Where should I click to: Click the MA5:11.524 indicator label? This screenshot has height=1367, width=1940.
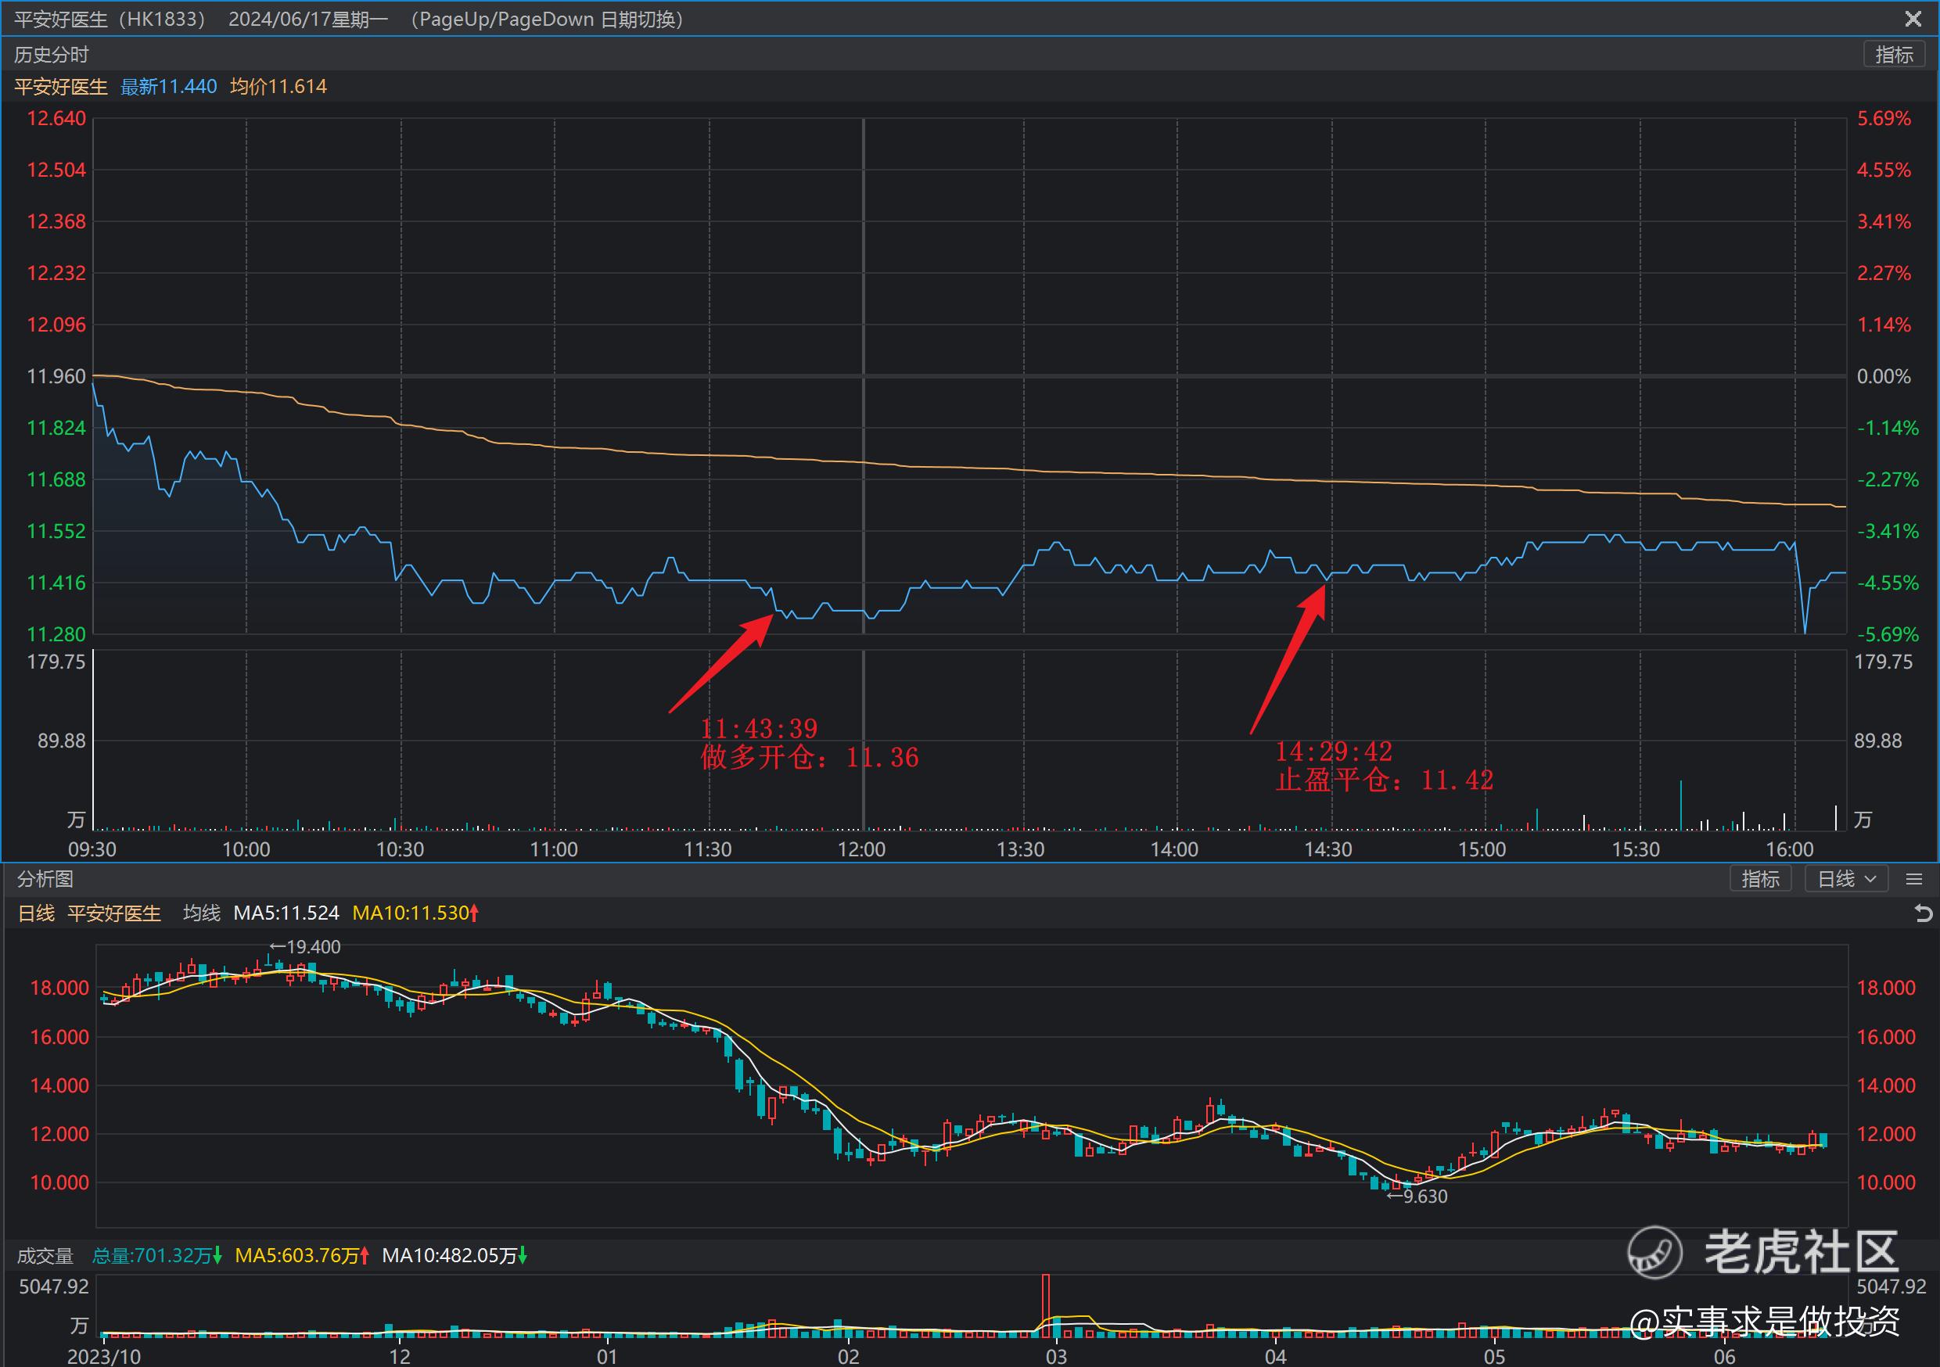pos(286,913)
